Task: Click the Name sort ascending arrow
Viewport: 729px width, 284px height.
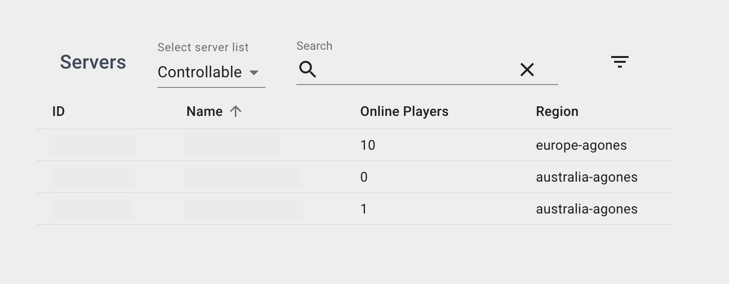Action: pos(236,112)
